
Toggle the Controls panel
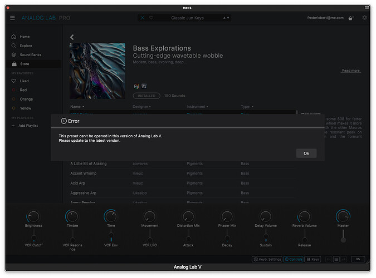click(293, 259)
